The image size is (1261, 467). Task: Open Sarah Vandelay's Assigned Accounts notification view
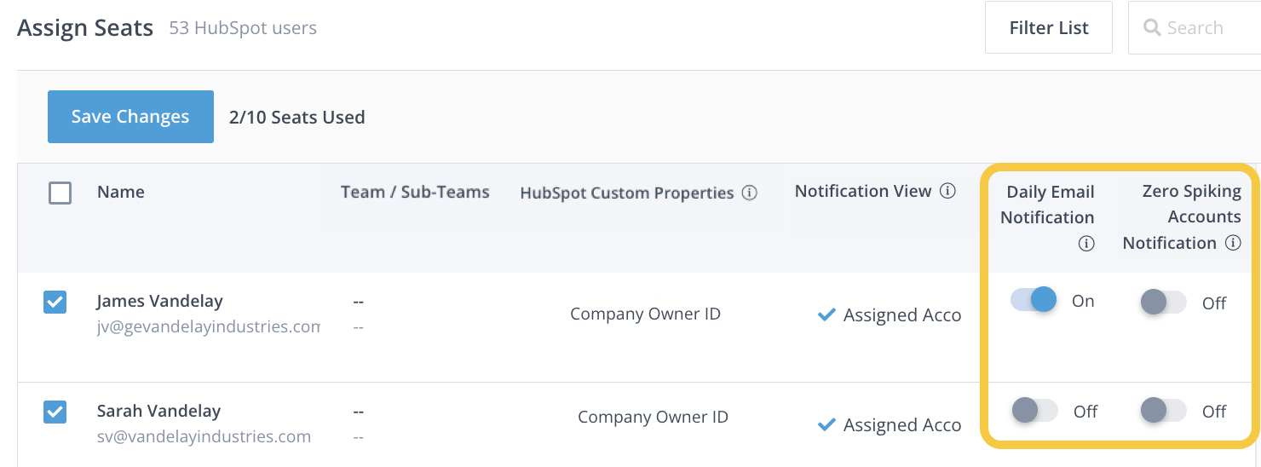pos(901,425)
